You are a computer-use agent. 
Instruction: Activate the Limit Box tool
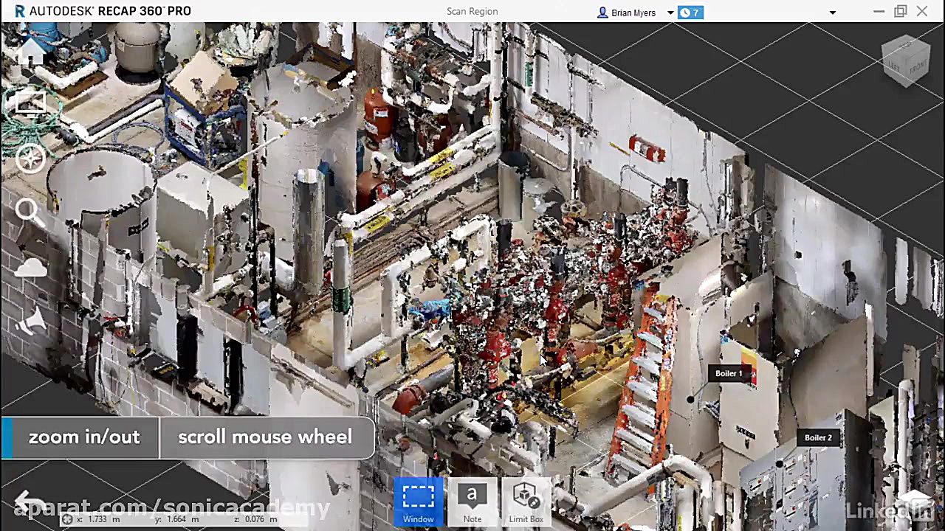(526, 502)
